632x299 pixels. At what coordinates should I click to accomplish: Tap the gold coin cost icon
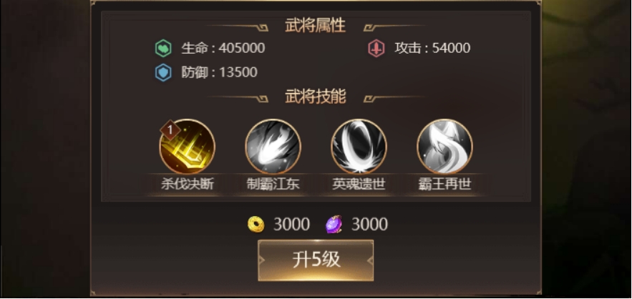256,225
